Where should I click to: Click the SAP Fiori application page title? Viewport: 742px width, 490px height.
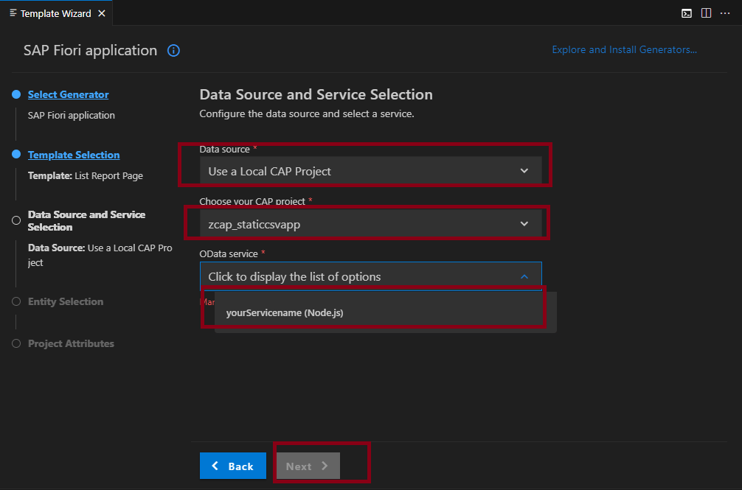(91, 51)
